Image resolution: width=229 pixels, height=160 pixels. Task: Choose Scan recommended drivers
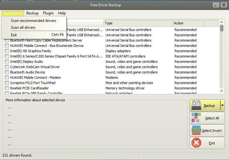pos(34,21)
